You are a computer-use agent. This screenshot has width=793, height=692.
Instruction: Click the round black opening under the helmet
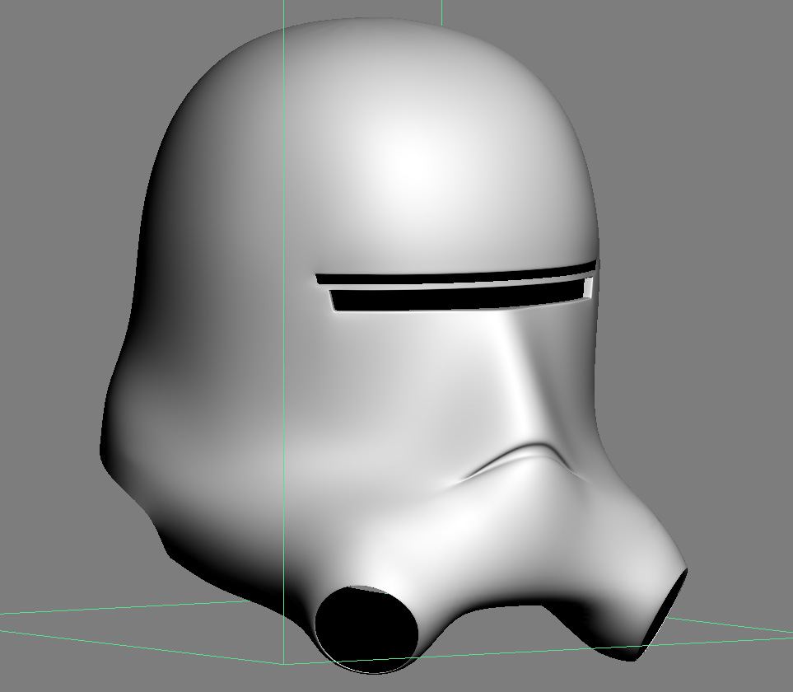[x=366, y=629]
